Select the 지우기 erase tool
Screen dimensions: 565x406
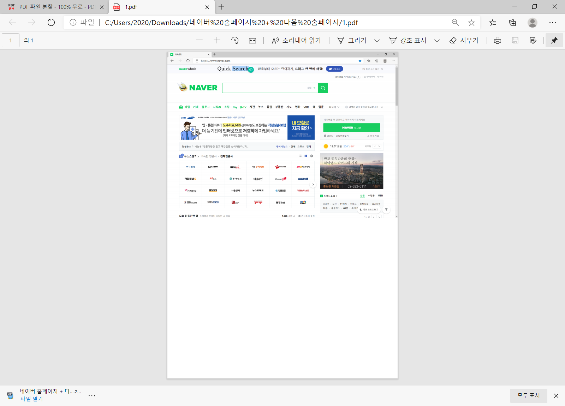(x=464, y=40)
